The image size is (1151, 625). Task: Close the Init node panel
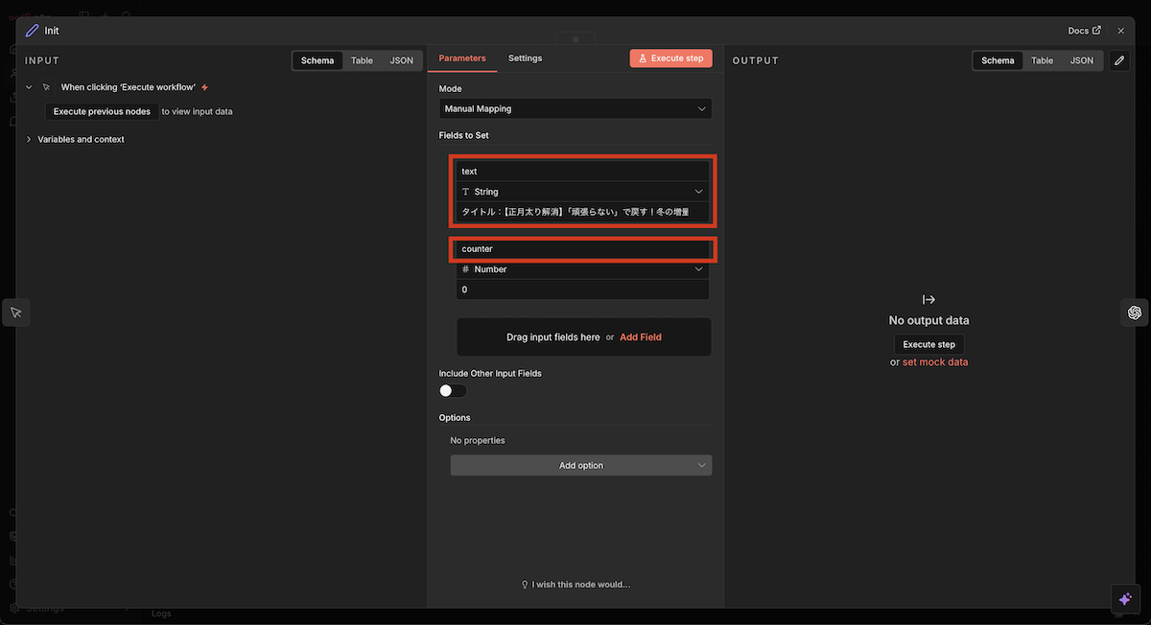click(x=1120, y=31)
